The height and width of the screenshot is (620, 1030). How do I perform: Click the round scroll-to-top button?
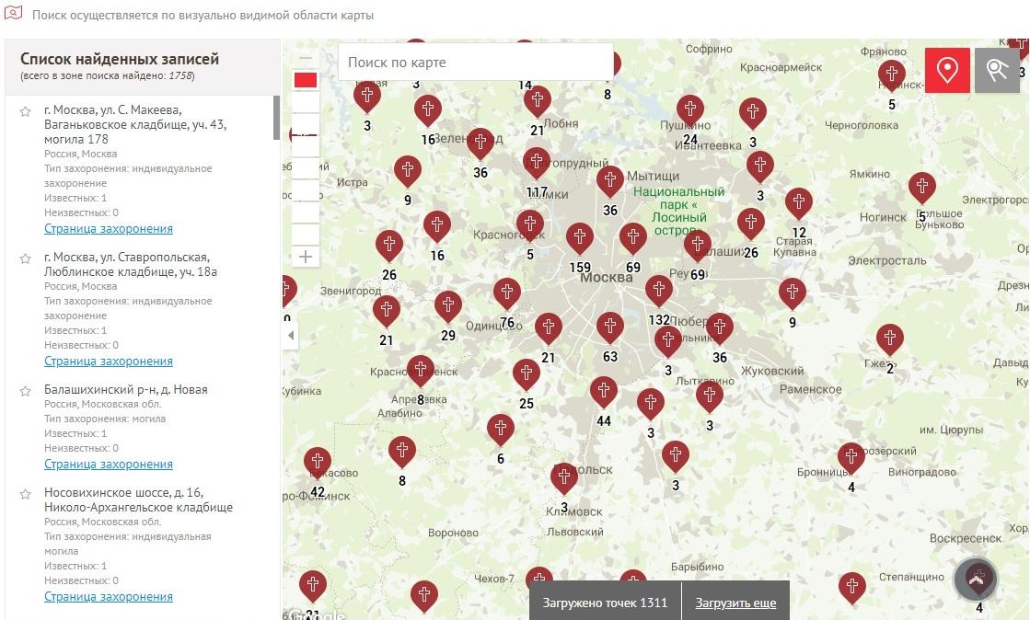[976, 580]
